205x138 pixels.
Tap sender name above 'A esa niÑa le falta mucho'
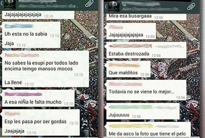[x=23, y=94]
